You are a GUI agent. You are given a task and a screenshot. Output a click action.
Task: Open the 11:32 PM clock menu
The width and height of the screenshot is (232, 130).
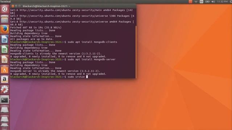(x=222, y=1)
